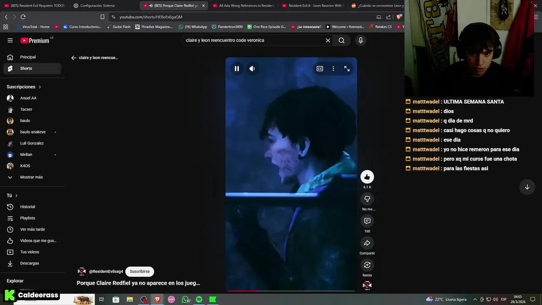
Task: Open the Anuel AA subscription
Action: coord(32,98)
